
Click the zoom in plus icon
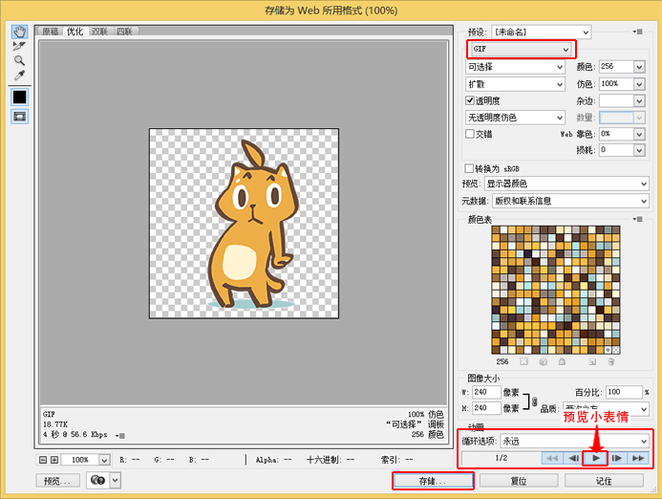54,460
